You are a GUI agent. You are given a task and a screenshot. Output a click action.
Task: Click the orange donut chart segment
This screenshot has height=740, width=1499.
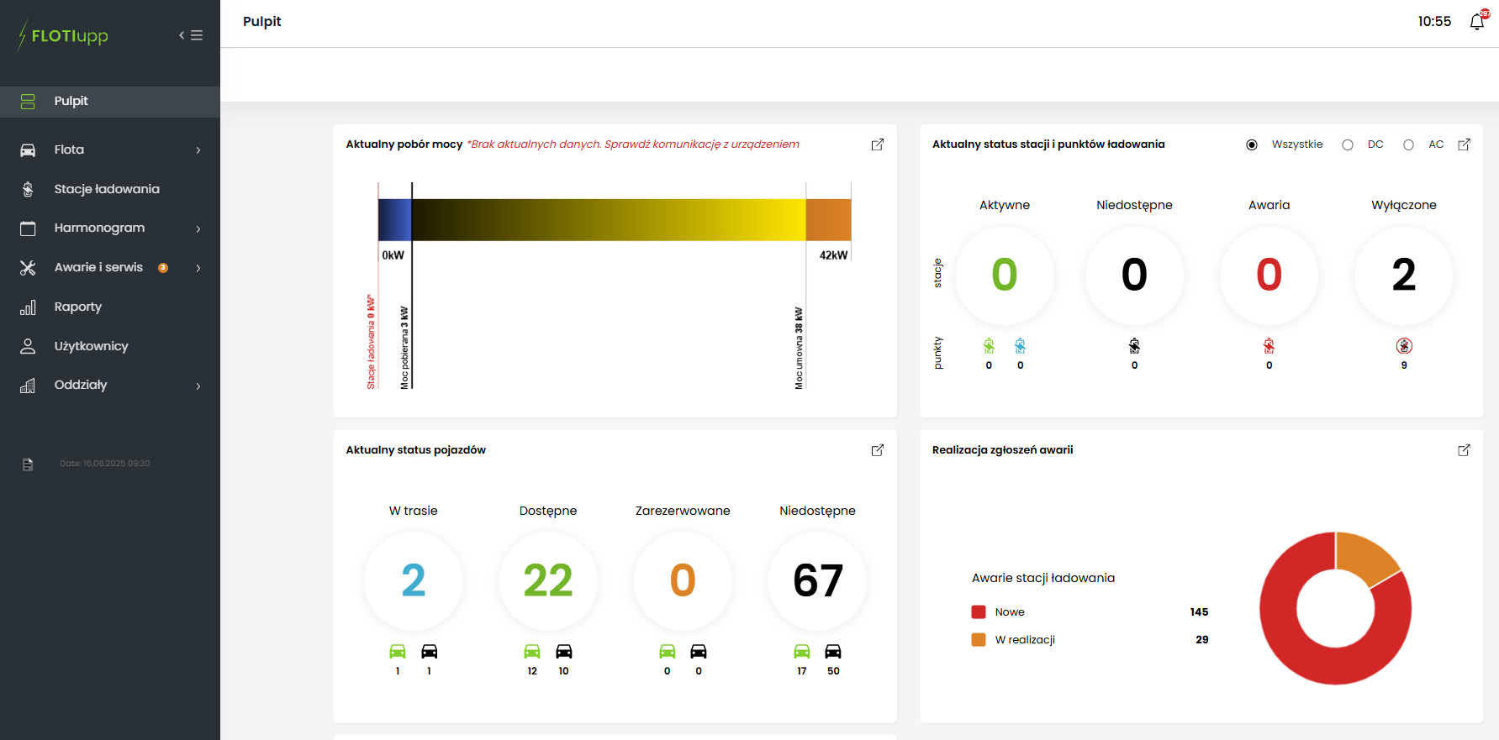click(x=1364, y=555)
